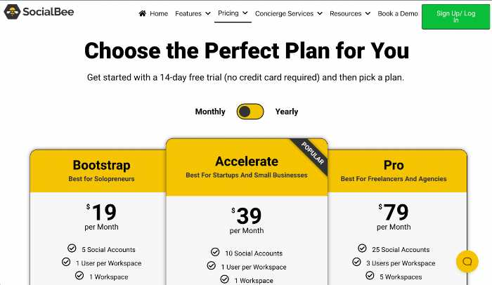This screenshot has height=285, width=492.
Task: Click the Sign Up/ Log In button
Action: (x=455, y=17)
